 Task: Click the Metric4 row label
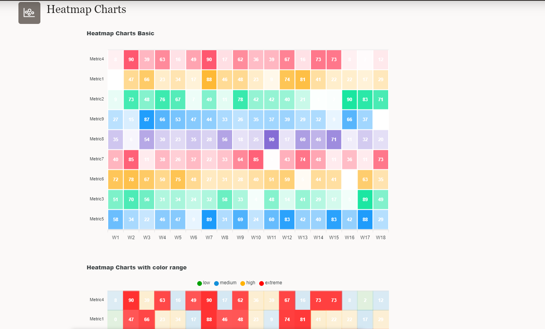tap(96, 60)
